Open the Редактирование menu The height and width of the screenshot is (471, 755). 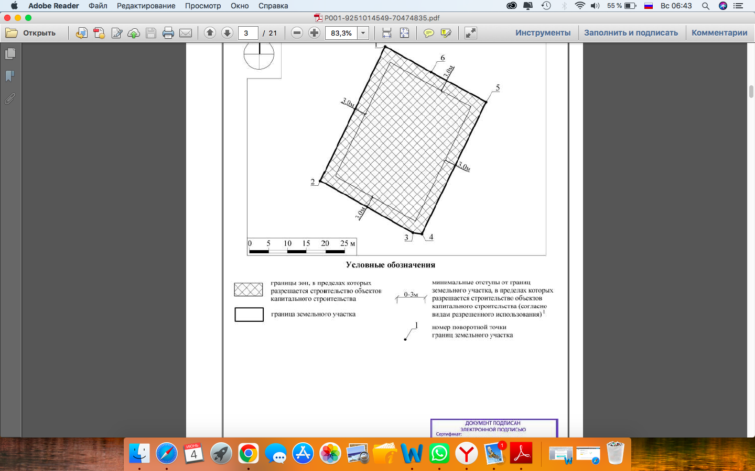[x=146, y=6]
